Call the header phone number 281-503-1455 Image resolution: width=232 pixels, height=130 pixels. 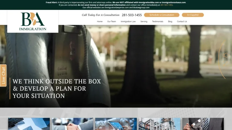[132, 15]
